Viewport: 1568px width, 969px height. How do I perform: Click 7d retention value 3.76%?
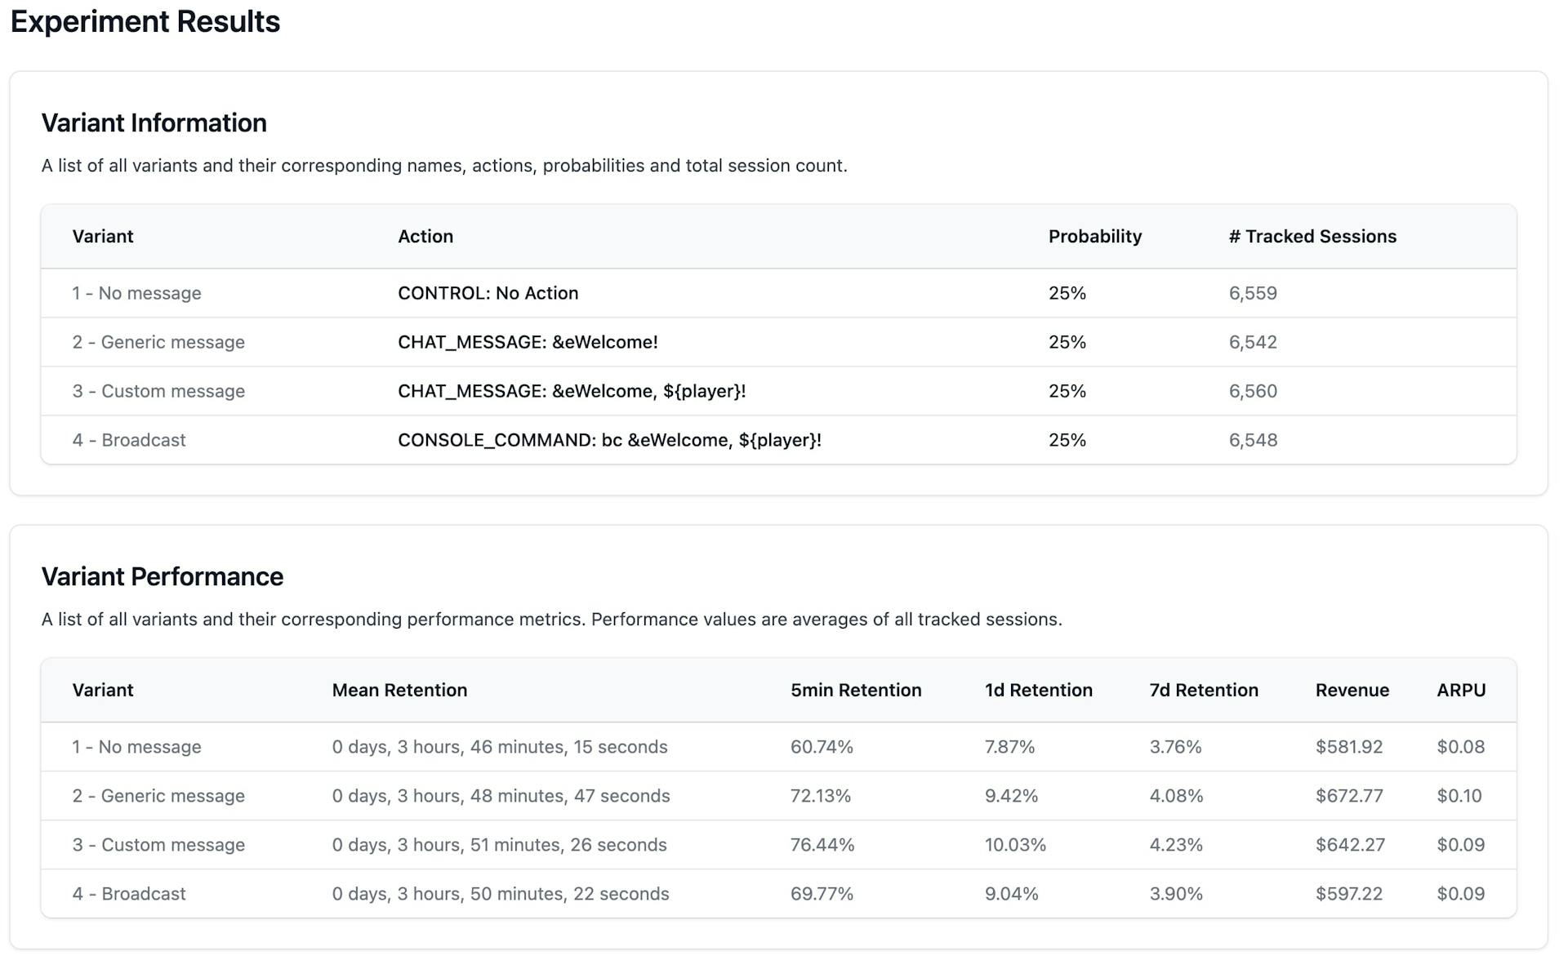point(1175,747)
